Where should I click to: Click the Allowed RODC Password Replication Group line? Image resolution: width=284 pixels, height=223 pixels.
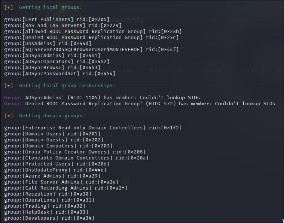93,32
